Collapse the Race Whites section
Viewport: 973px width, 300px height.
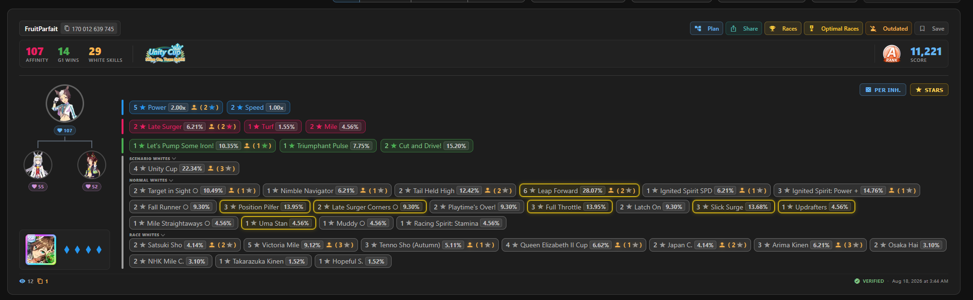pos(147,235)
